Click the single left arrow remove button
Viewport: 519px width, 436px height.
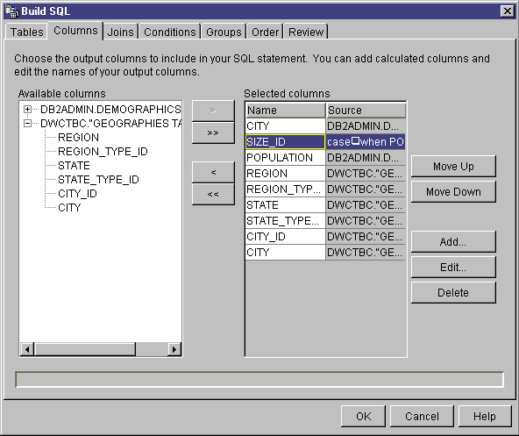tap(213, 172)
